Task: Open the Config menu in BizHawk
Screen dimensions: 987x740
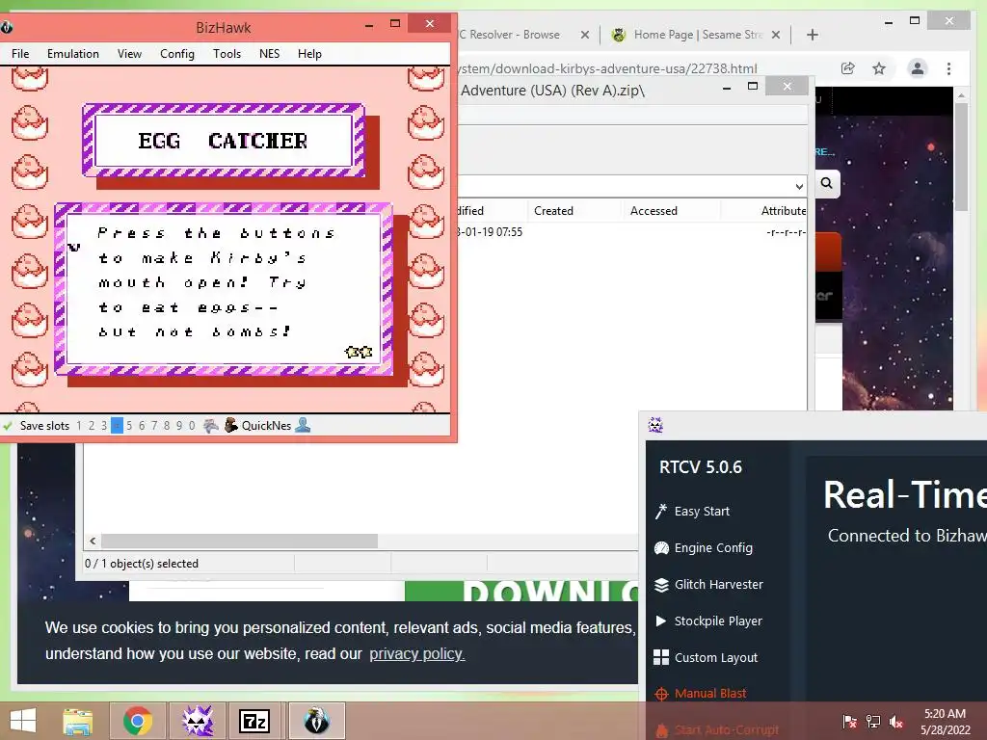Action: [x=177, y=54]
